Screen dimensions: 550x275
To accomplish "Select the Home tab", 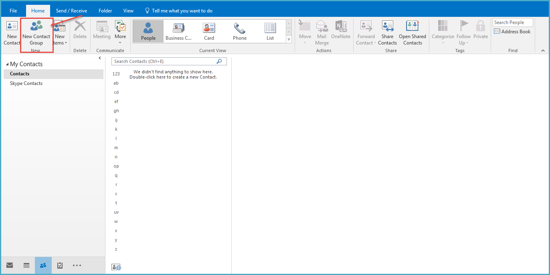I will pyautogui.click(x=38, y=11).
